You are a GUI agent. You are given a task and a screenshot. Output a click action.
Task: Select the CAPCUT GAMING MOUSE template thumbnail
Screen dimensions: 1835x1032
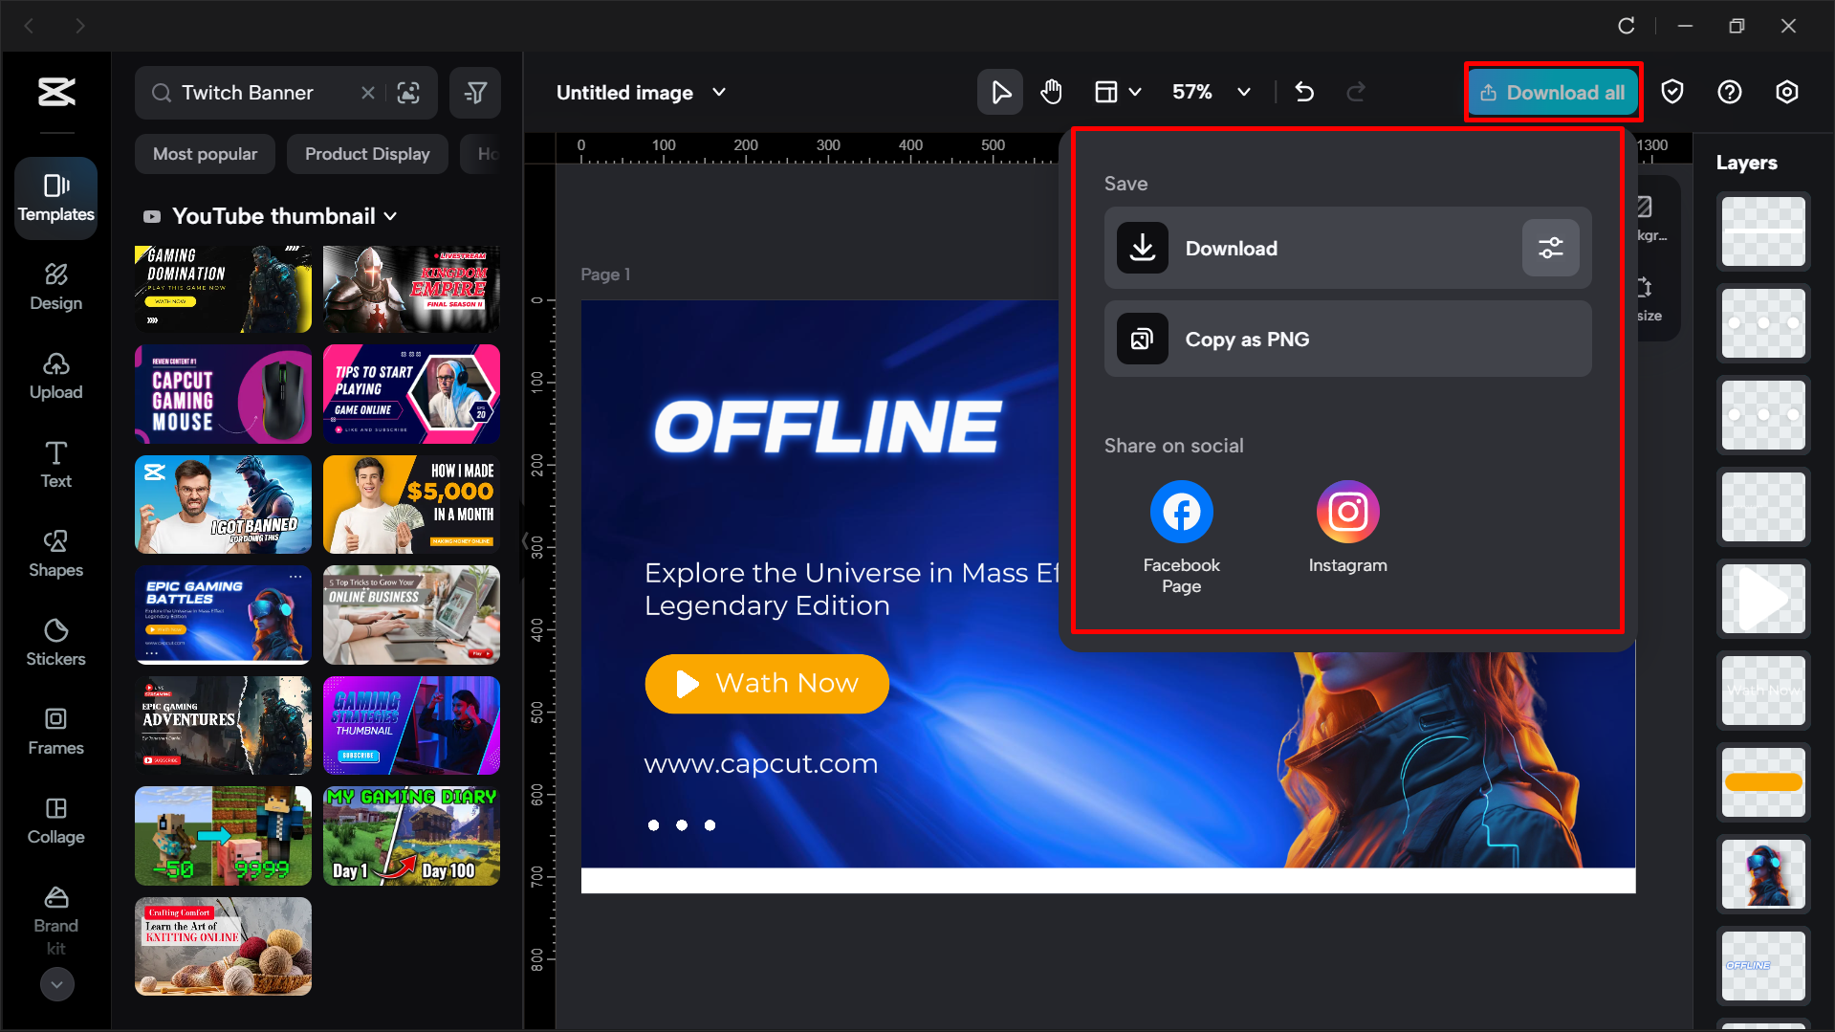(222, 394)
